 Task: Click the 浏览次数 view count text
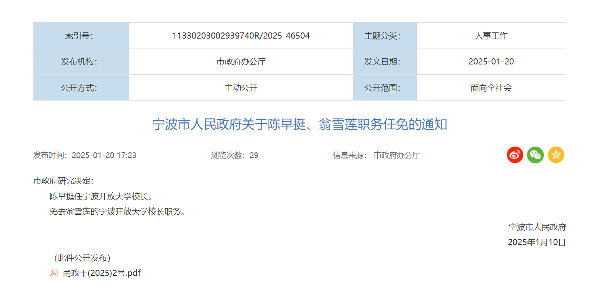(234, 155)
